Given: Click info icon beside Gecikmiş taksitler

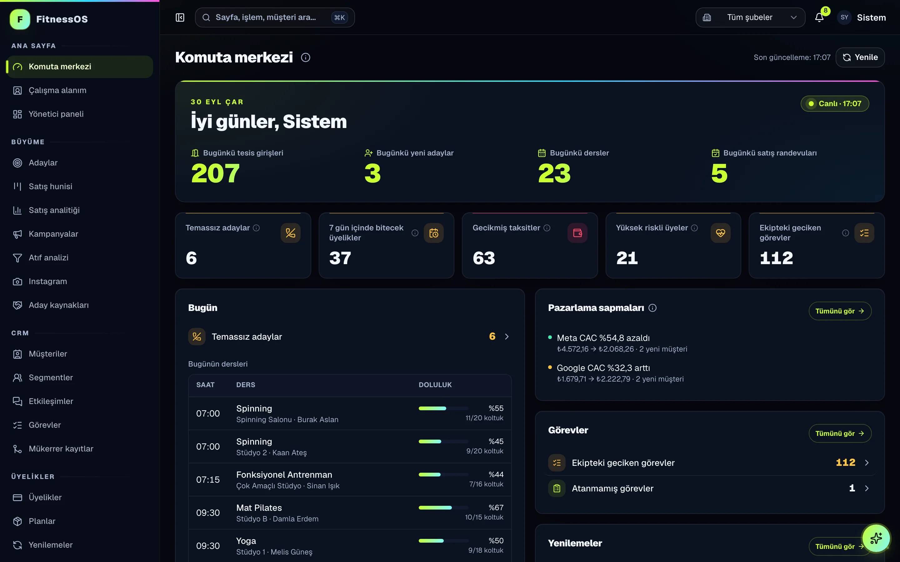Looking at the screenshot, I should tap(547, 228).
